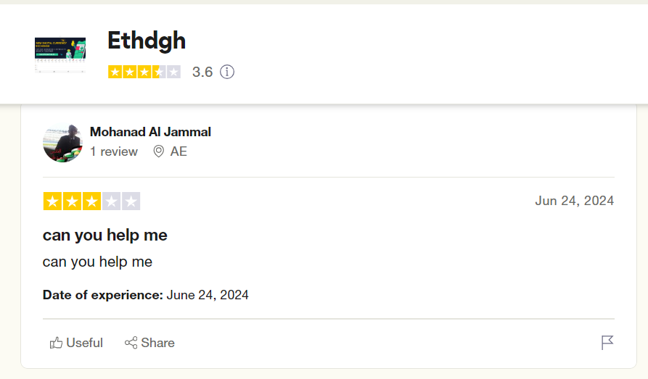The width and height of the screenshot is (648, 379).
Task: Click the Date of experience line
Action: tap(145, 295)
